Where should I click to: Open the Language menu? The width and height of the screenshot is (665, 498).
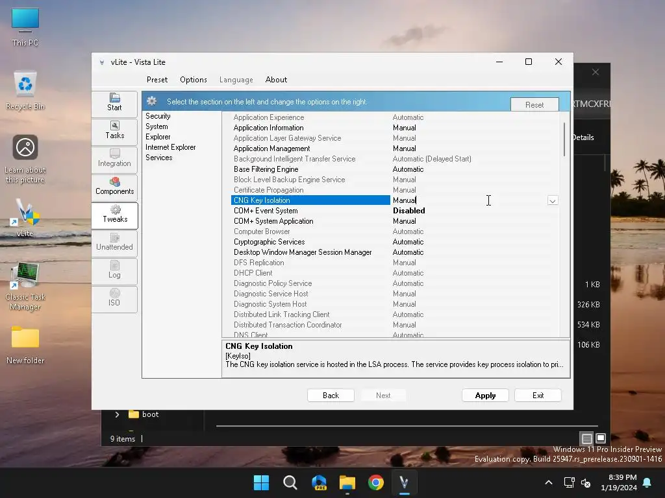coord(236,80)
